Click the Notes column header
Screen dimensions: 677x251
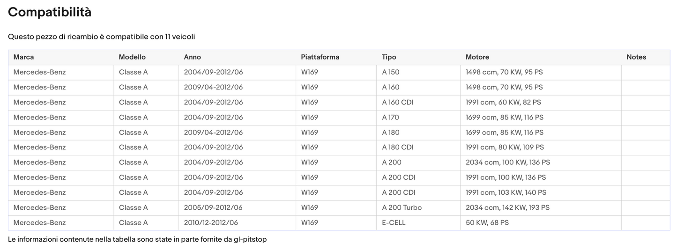pyautogui.click(x=636, y=57)
